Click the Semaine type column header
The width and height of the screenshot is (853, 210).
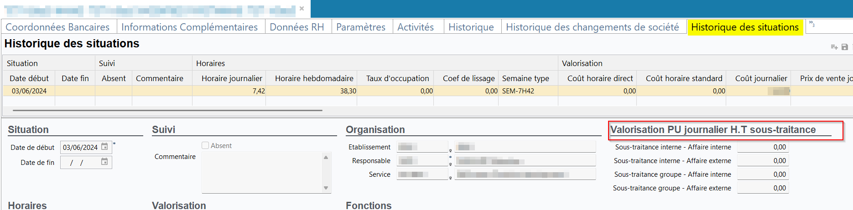tap(525, 78)
